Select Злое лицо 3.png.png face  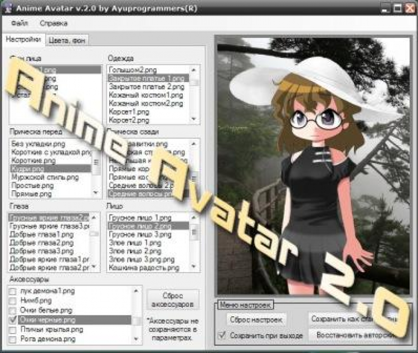coord(148,259)
